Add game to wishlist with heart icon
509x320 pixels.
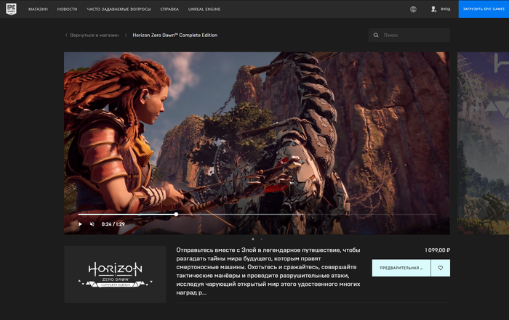tap(440, 268)
